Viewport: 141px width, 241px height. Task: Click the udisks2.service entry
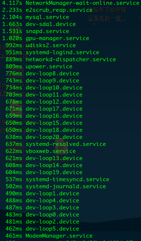(41, 45)
